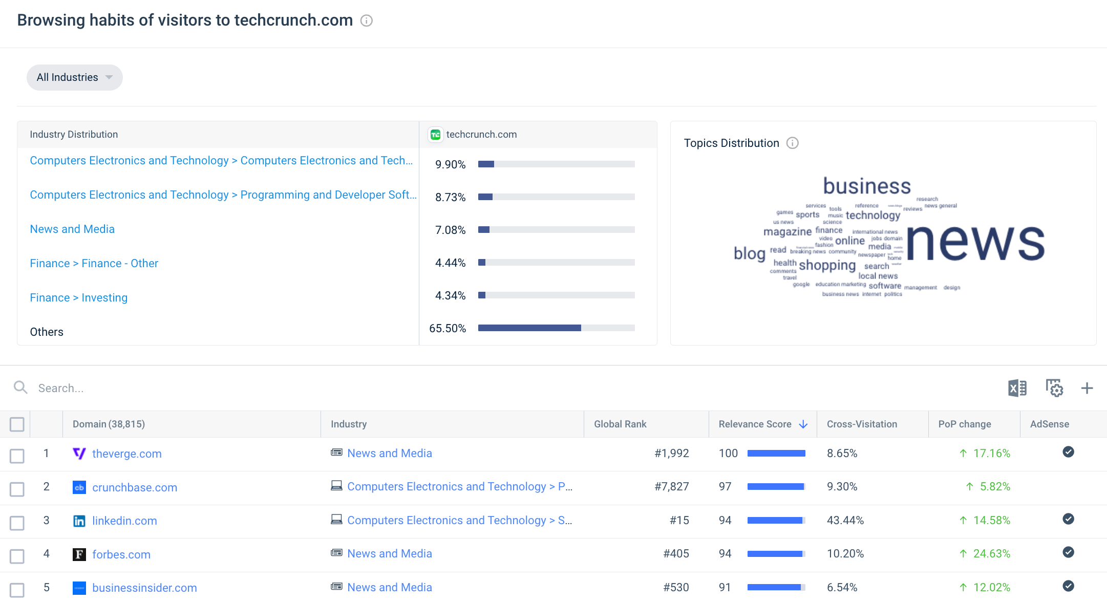Click the Topics Distribution info icon
This screenshot has height=603, width=1107.
click(x=793, y=143)
